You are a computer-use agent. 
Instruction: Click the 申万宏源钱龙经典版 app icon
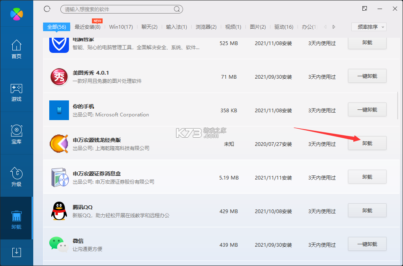coord(59,144)
